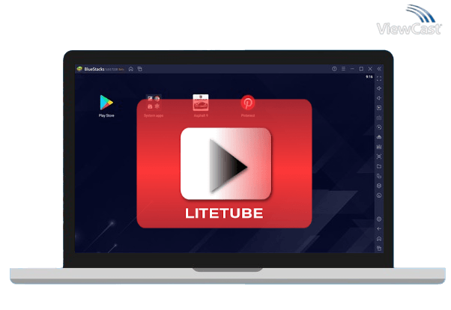Viewport: 451px width, 310px height.
Task: Click the 9:16 clock text
Action: click(x=369, y=77)
